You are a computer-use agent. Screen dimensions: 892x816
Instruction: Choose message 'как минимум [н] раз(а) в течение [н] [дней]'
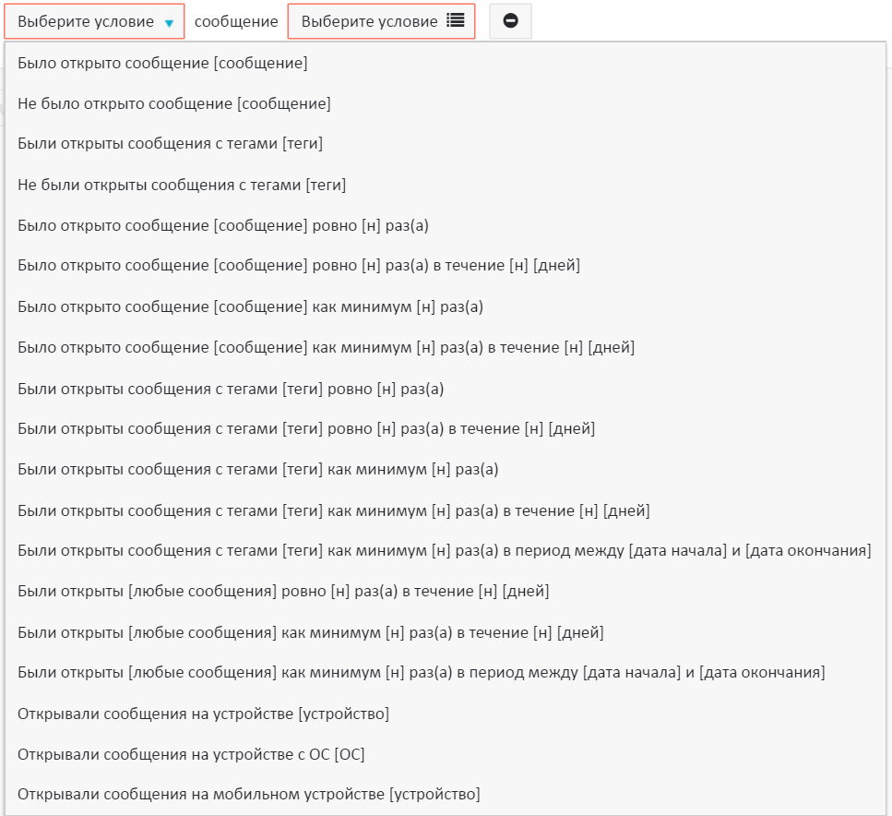[326, 348]
